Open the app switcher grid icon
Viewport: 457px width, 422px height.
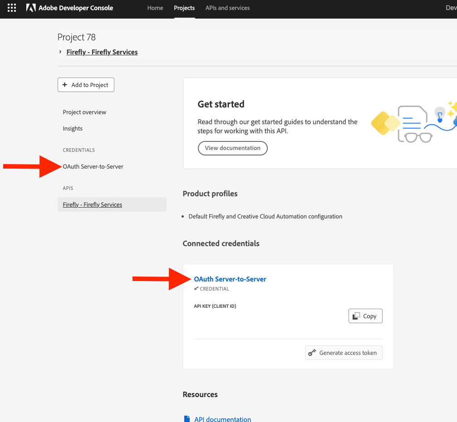tap(11, 8)
